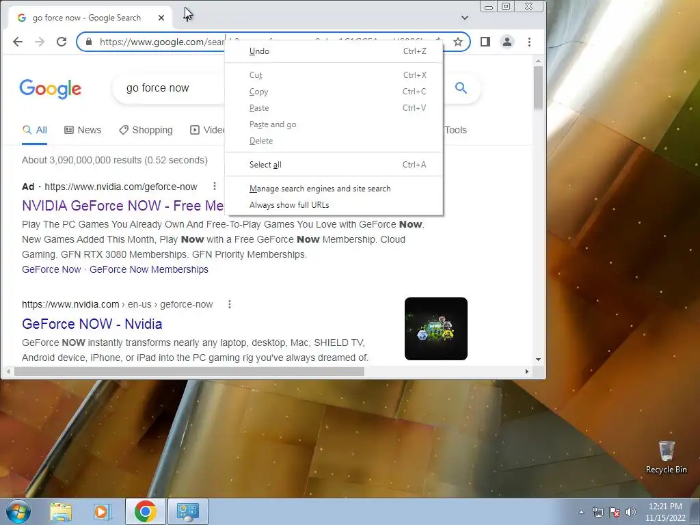Toggle Always show full URLs
Screen dimensions: 700x525
[334, 205]
